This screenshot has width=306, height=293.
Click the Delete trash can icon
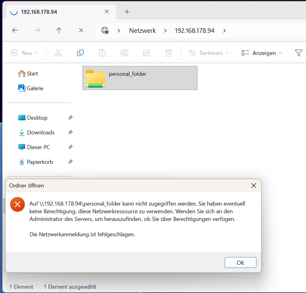[169, 53]
